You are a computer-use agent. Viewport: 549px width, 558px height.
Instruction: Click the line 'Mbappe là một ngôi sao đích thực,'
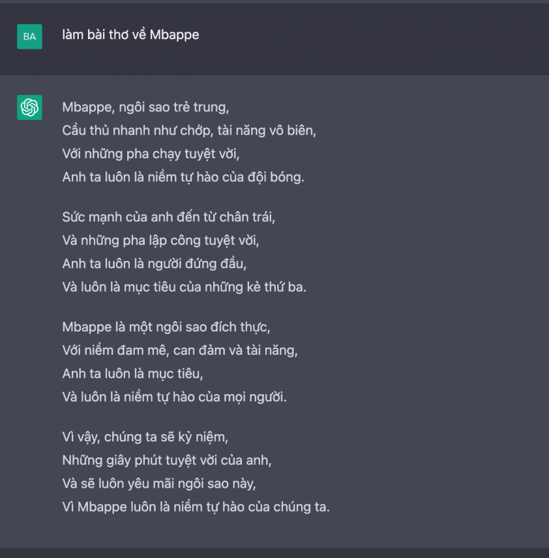[166, 327]
